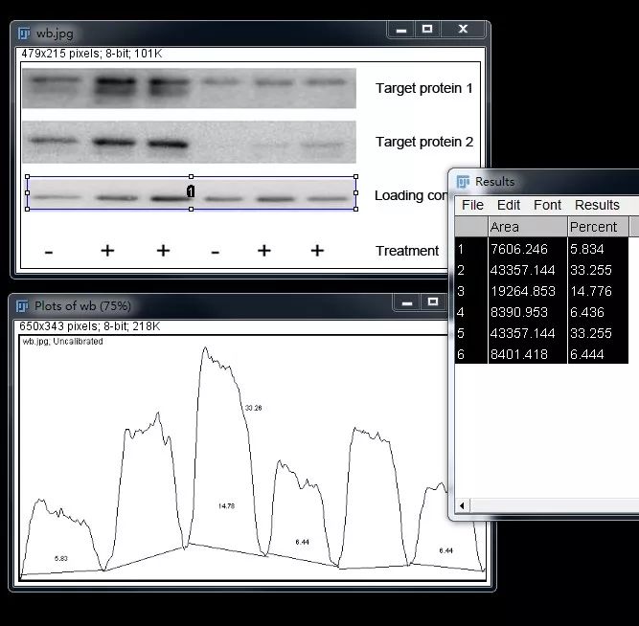The height and width of the screenshot is (626, 639).
Task: Click the top-middle handle of lane selection
Action: [192, 177]
